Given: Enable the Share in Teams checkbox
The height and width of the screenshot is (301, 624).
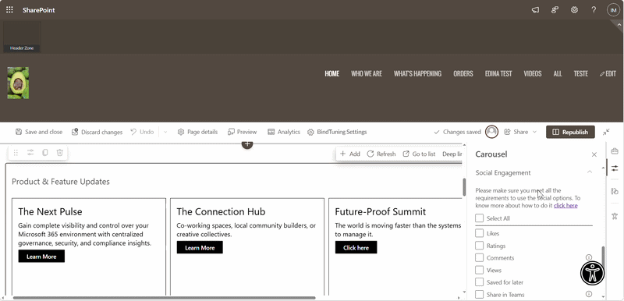Looking at the screenshot, I should 480,295.
